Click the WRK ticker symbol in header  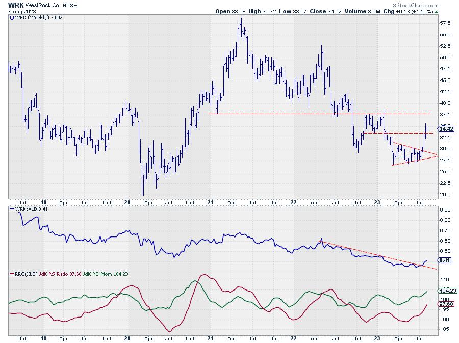pos(17,4)
